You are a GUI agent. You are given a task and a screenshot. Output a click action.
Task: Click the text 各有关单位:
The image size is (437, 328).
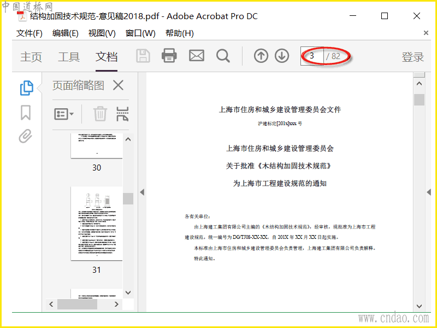[x=198, y=216]
